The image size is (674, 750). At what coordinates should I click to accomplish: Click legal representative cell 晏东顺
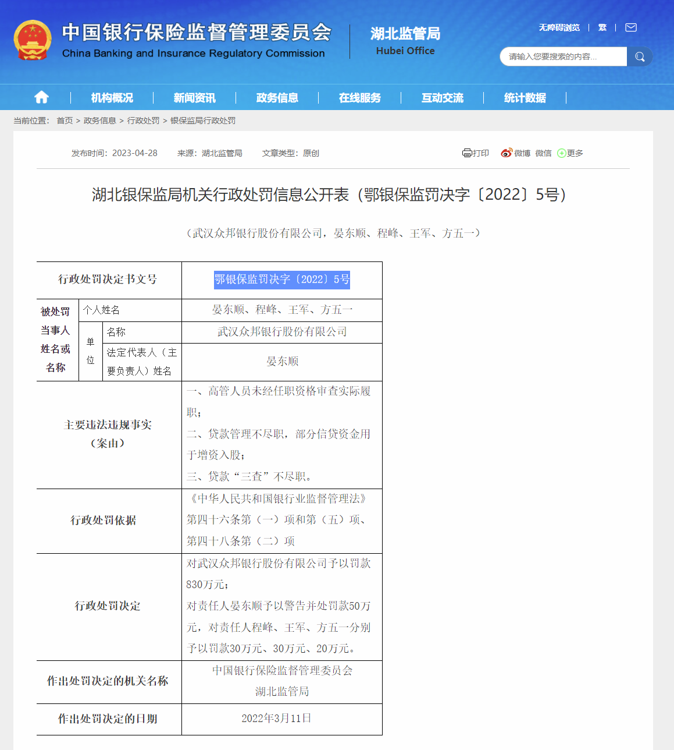click(282, 362)
